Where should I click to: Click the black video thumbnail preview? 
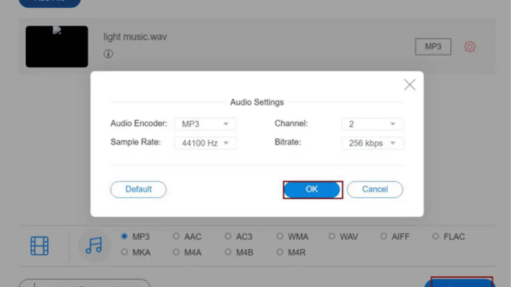click(x=57, y=47)
